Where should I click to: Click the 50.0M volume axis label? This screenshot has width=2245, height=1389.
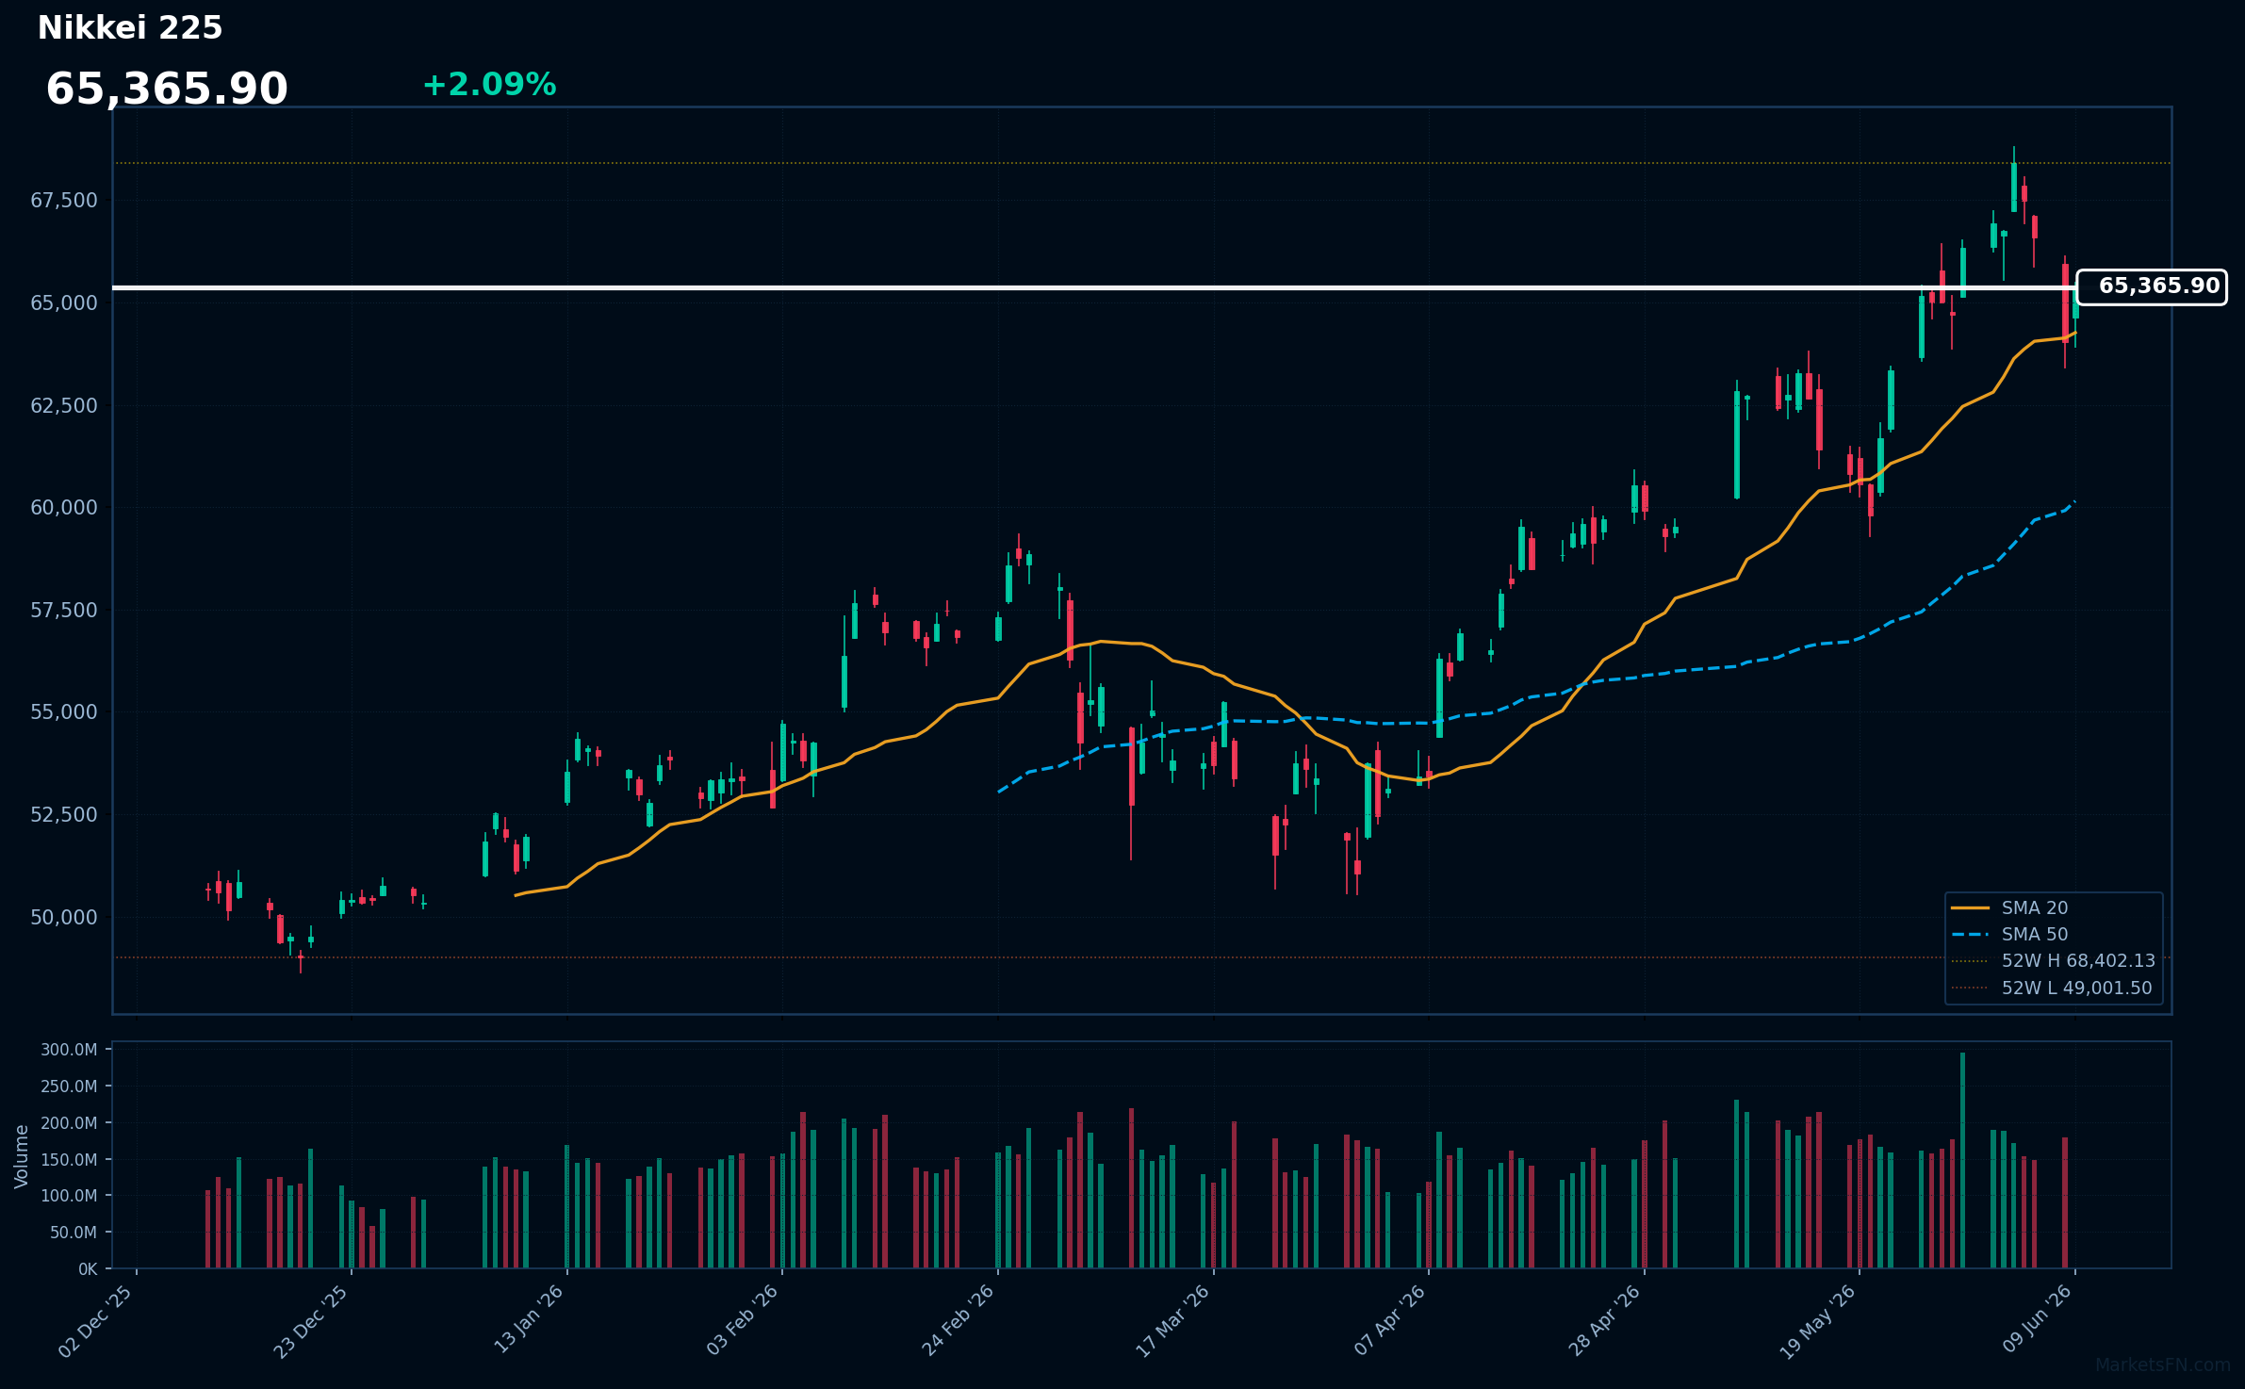(73, 1233)
